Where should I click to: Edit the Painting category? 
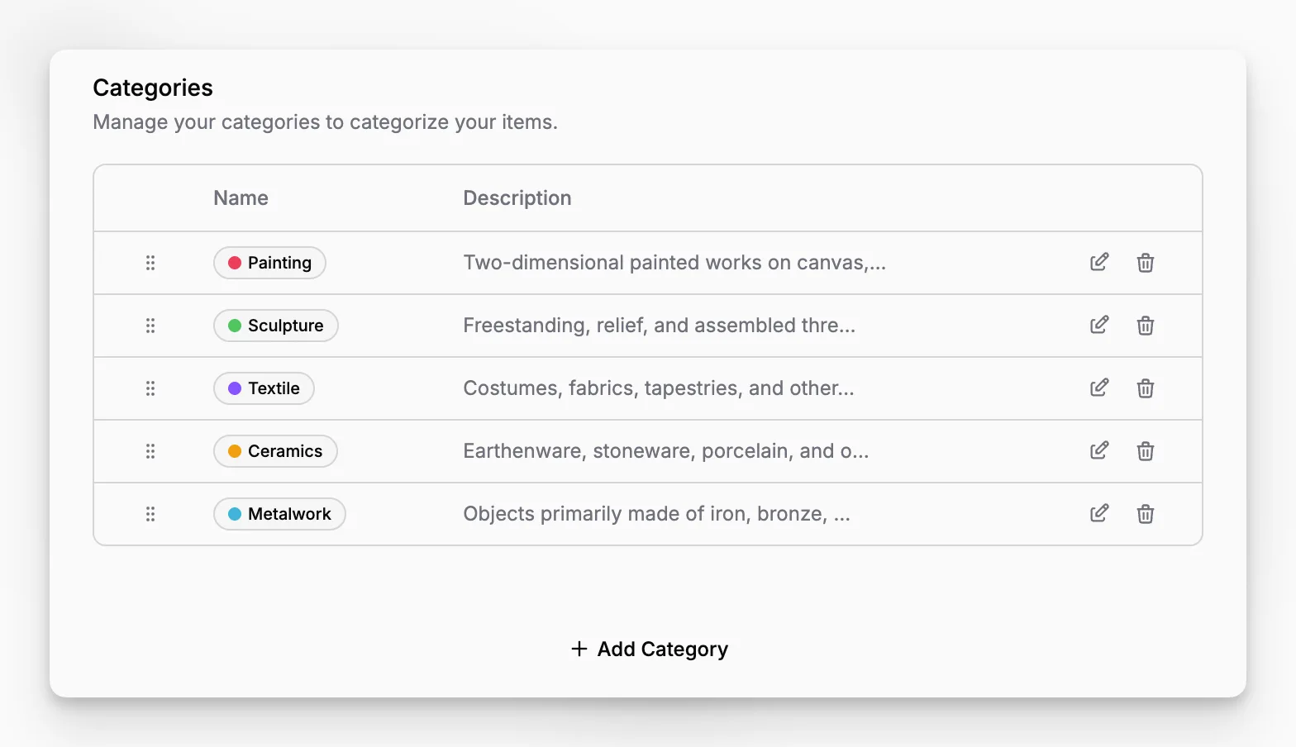pos(1099,263)
